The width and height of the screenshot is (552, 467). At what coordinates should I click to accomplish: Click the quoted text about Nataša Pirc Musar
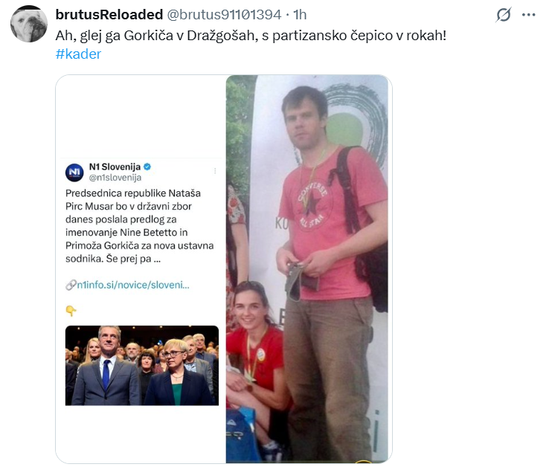click(139, 226)
